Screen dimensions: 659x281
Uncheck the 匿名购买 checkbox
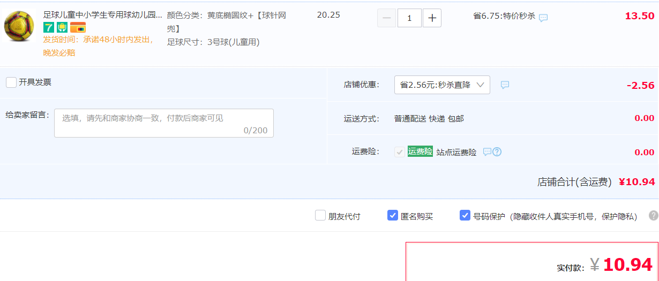click(393, 215)
